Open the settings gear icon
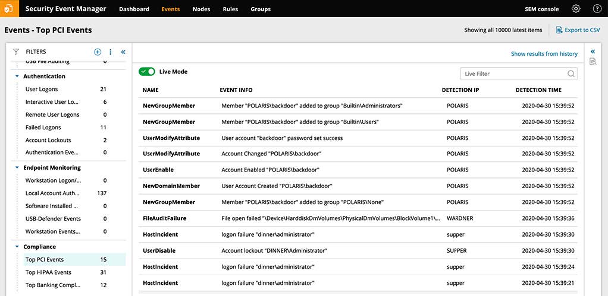The width and height of the screenshot is (608, 296). 576,9
